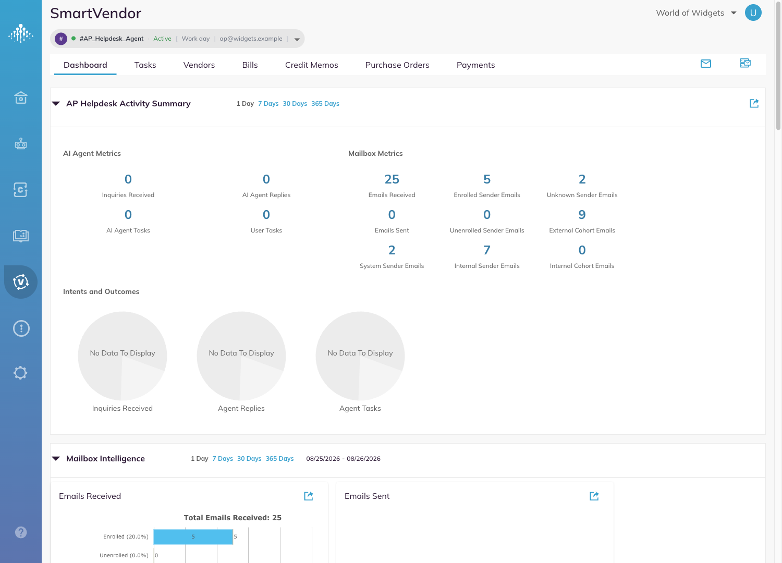Screen dimensions: 782x563
Task: Click the Enrolled bar in Emails Received chart
Action: (193, 537)
